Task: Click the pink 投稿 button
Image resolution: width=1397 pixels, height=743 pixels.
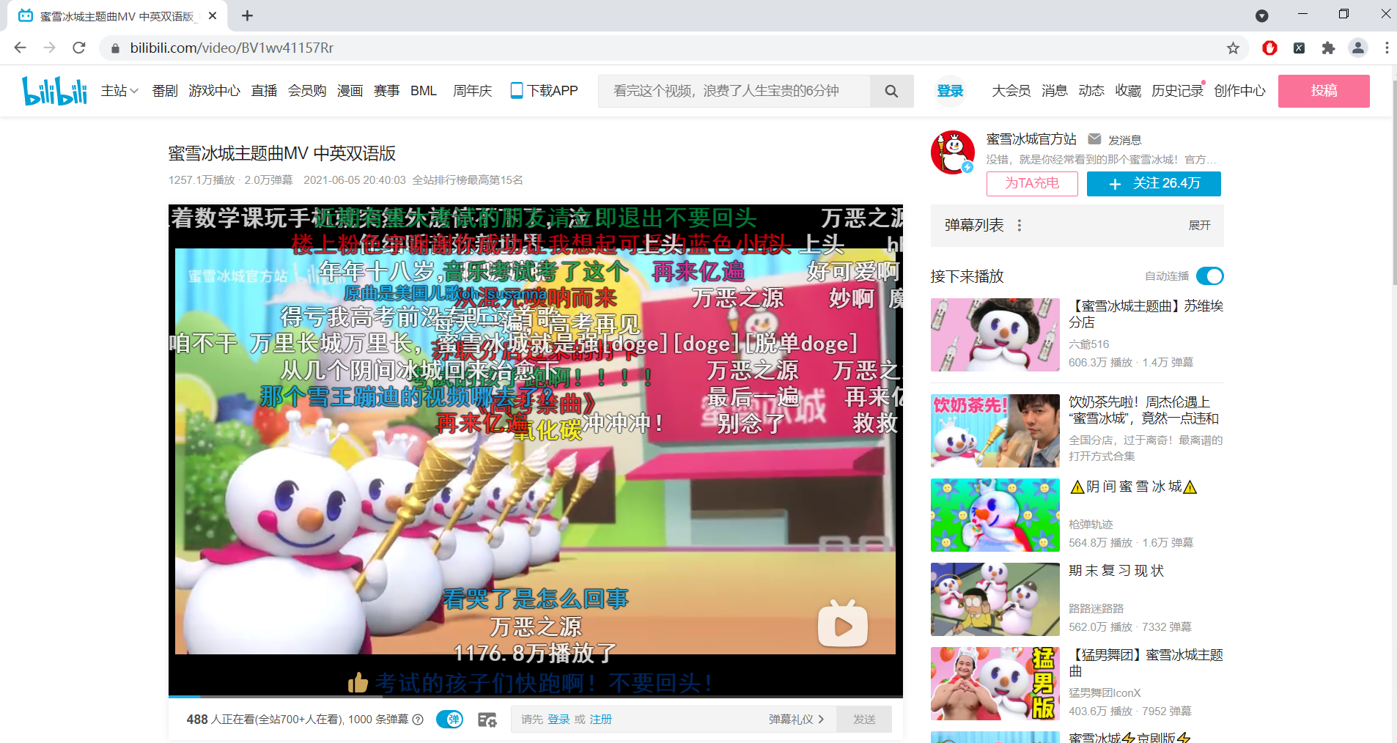Action: click(x=1324, y=91)
